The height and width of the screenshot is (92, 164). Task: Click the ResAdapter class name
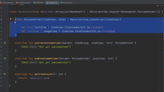tap(26, 12)
